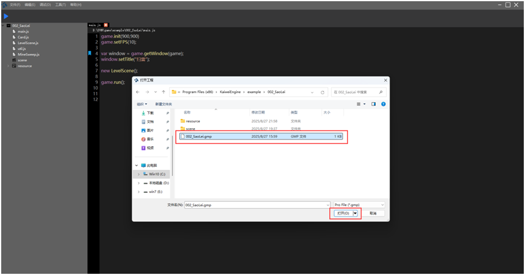Screen dimensions: 525x275
Task: Click the search box for 002_SaoLei
Action: pyautogui.click(x=358, y=92)
